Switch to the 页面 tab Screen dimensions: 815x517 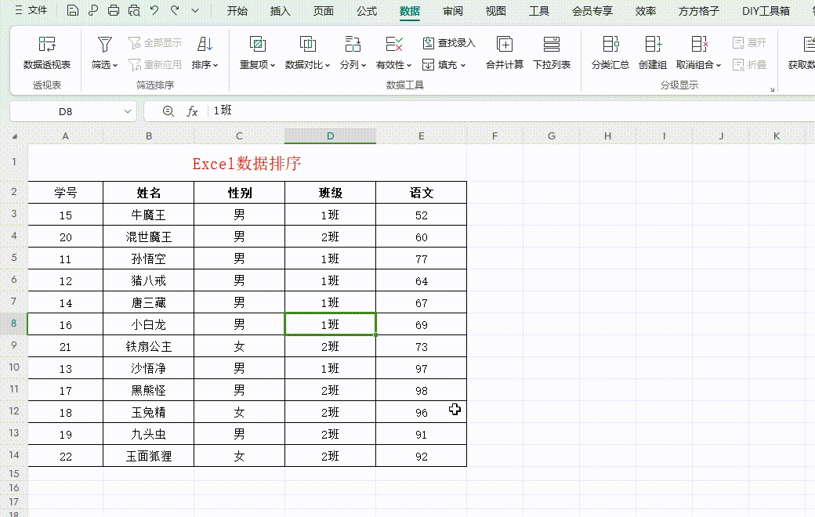(x=324, y=11)
